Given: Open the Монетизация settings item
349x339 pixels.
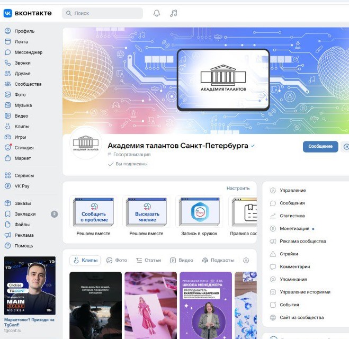Looking at the screenshot, I should coord(294,229).
